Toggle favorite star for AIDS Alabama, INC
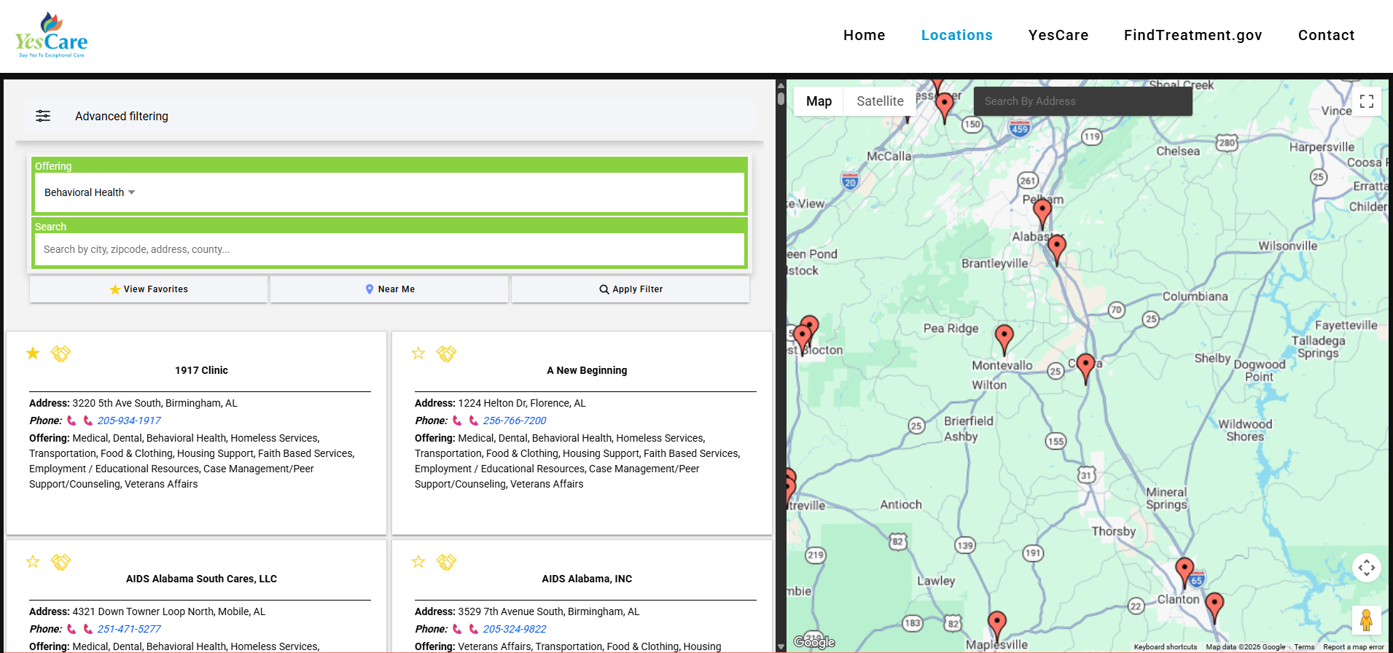Image resolution: width=1393 pixels, height=653 pixels. click(418, 562)
